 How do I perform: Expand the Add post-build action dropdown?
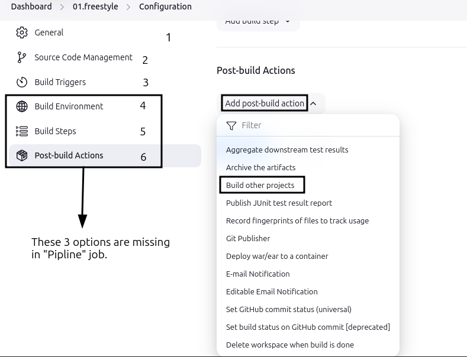tap(265, 103)
